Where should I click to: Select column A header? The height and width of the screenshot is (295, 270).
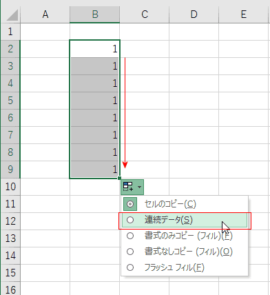[45, 14]
